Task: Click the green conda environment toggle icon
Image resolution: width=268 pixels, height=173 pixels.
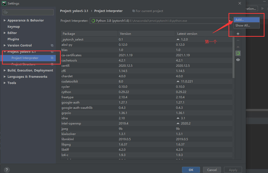Action: 238,53
